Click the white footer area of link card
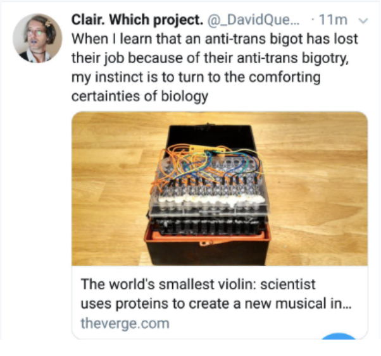Viewport: 381px width, 356px height. tap(220, 302)
